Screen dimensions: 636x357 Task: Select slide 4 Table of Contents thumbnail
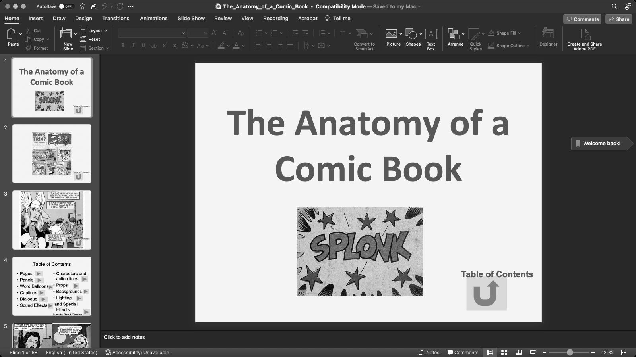coord(52,286)
